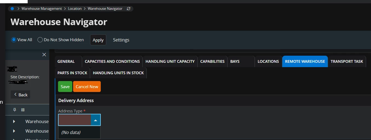Open the Settings link

click(x=121, y=40)
